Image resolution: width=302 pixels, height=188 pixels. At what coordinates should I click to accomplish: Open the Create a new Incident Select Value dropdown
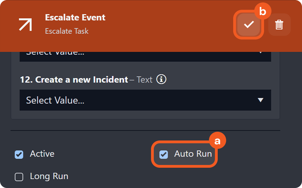point(140,100)
